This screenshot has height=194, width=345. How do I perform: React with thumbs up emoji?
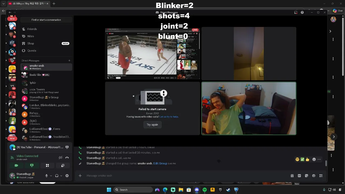click(x=308, y=160)
